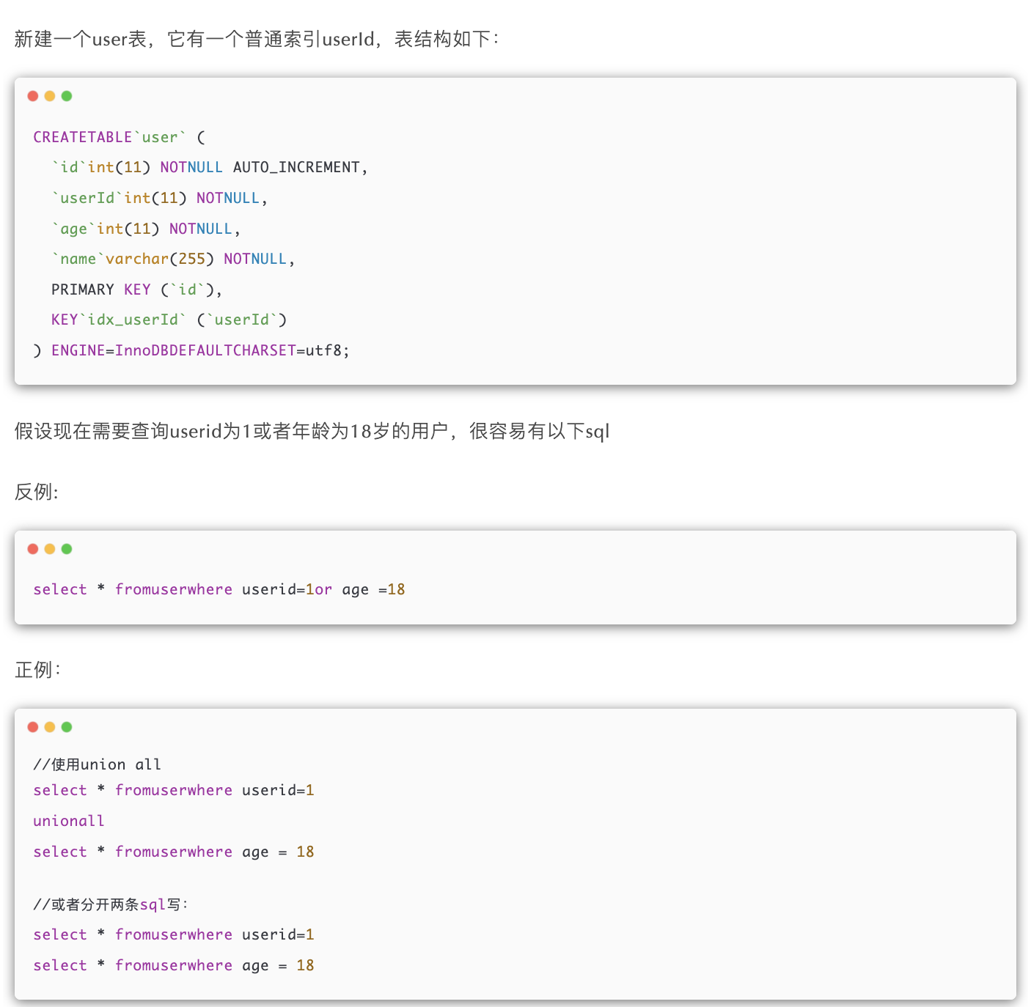This screenshot has width=1031, height=1007.
Task: Click the ENGINE=InnoDB charset line
Action: [x=191, y=351]
